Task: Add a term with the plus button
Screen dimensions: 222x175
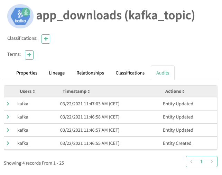Action: point(29,55)
